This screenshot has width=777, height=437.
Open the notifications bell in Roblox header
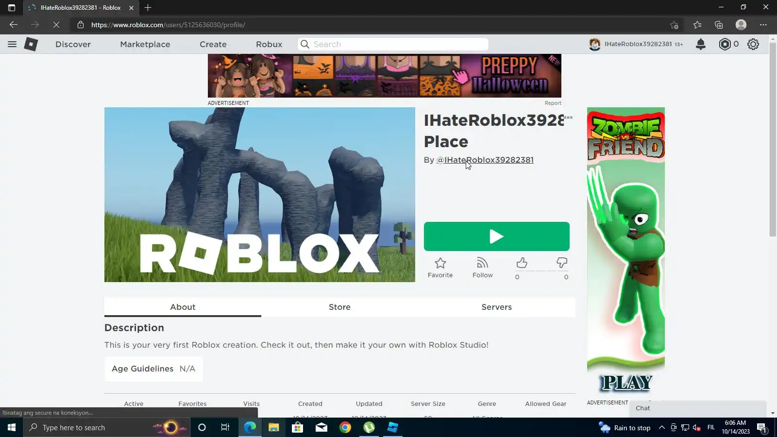(700, 44)
